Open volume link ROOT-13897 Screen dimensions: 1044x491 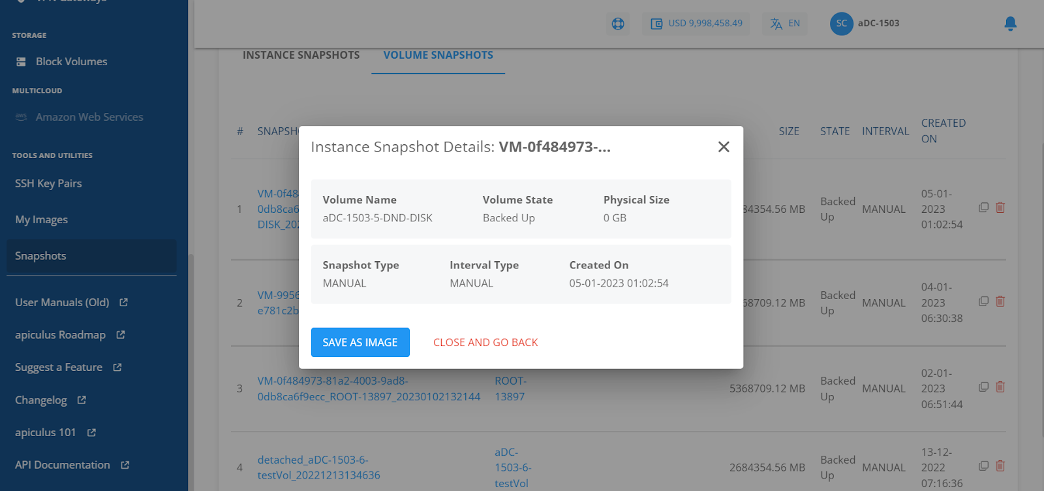[510, 388]
